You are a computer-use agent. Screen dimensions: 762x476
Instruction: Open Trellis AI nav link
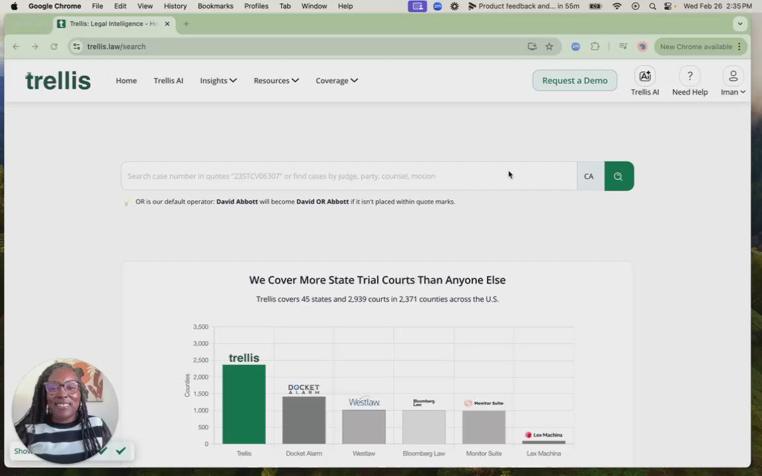tap(168, 81)
